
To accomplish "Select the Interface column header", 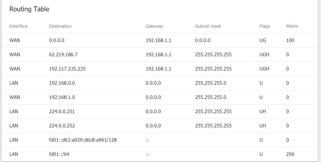I will 19,26.
